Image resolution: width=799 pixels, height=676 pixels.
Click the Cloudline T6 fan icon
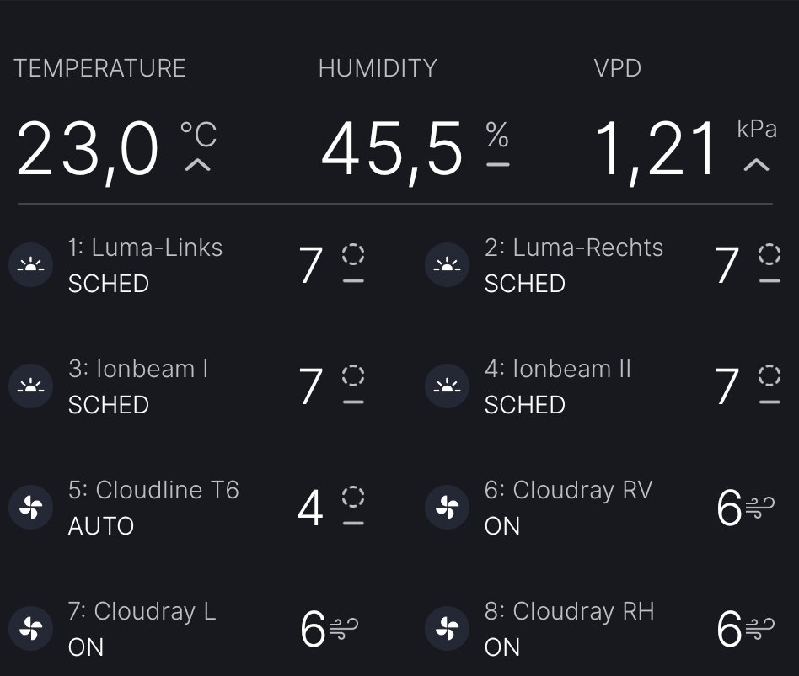pos(30,508)
